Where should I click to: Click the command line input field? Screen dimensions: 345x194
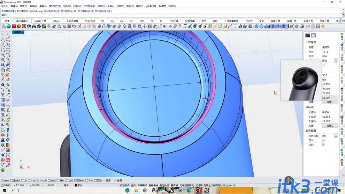[174, 15]
